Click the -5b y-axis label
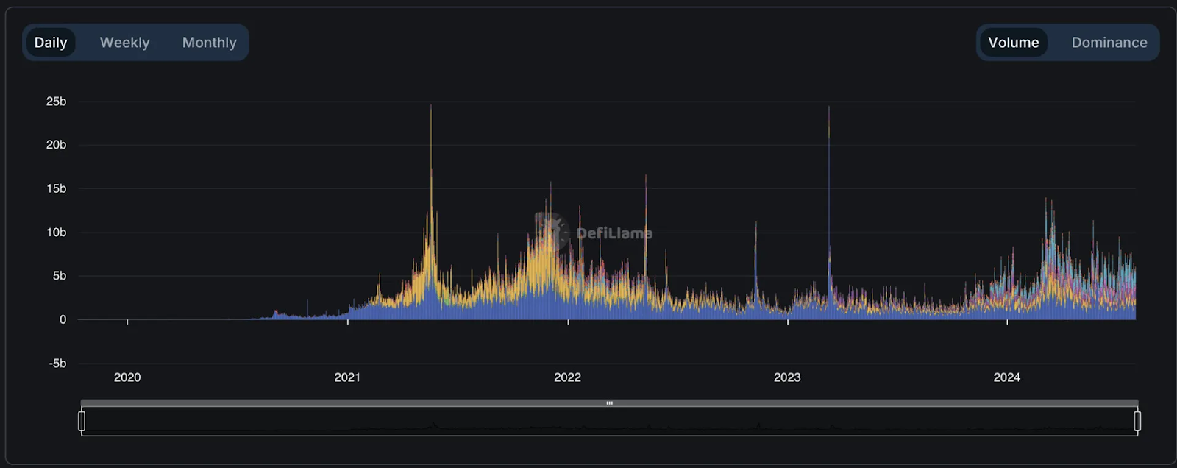Viewport: 1177px width, 468px height. (x=57, y=364)
